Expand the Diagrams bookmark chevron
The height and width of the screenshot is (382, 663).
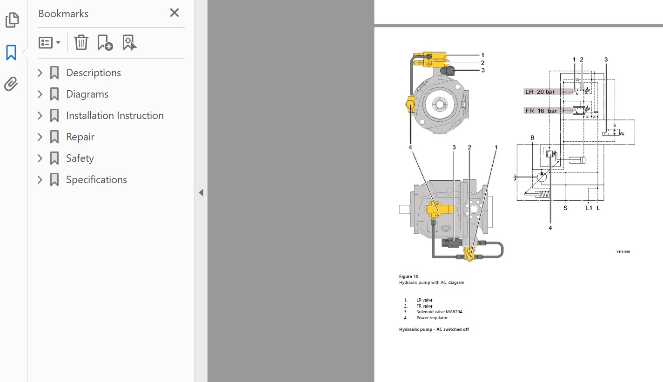coord(40,94)
